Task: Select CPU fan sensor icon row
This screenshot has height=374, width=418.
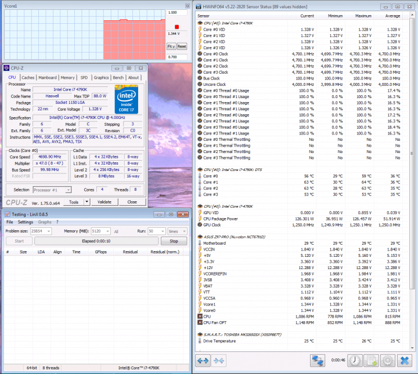Action: 200,316
